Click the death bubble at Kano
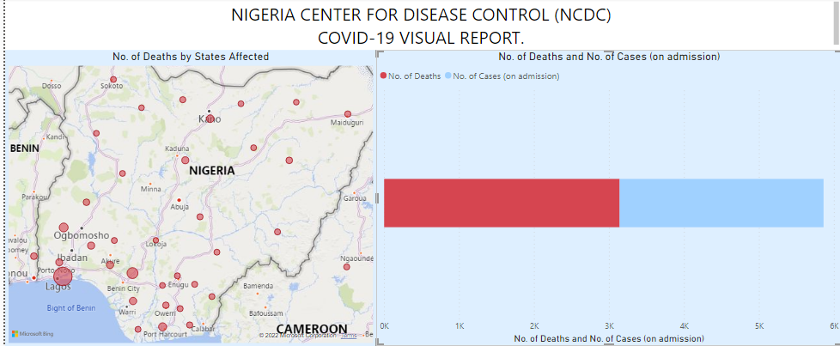This screenshot has width=840, height=346. [210, 119]
